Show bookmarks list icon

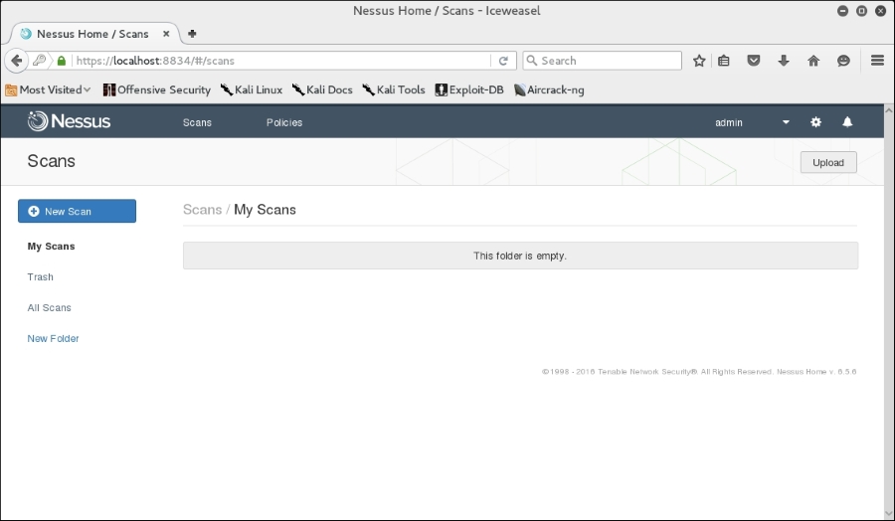coord(724,61)
